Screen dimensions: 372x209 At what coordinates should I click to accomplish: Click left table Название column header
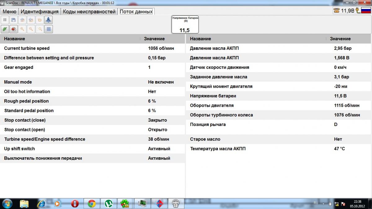pos(70,39)
